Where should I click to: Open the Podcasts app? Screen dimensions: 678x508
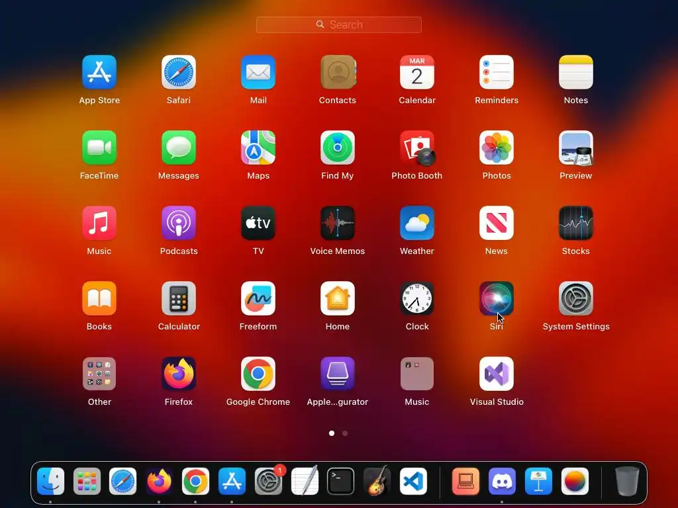(179, 223)
